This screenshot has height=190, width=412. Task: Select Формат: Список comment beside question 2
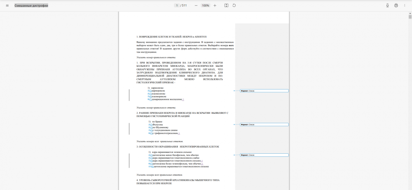[x=264, y=124]
